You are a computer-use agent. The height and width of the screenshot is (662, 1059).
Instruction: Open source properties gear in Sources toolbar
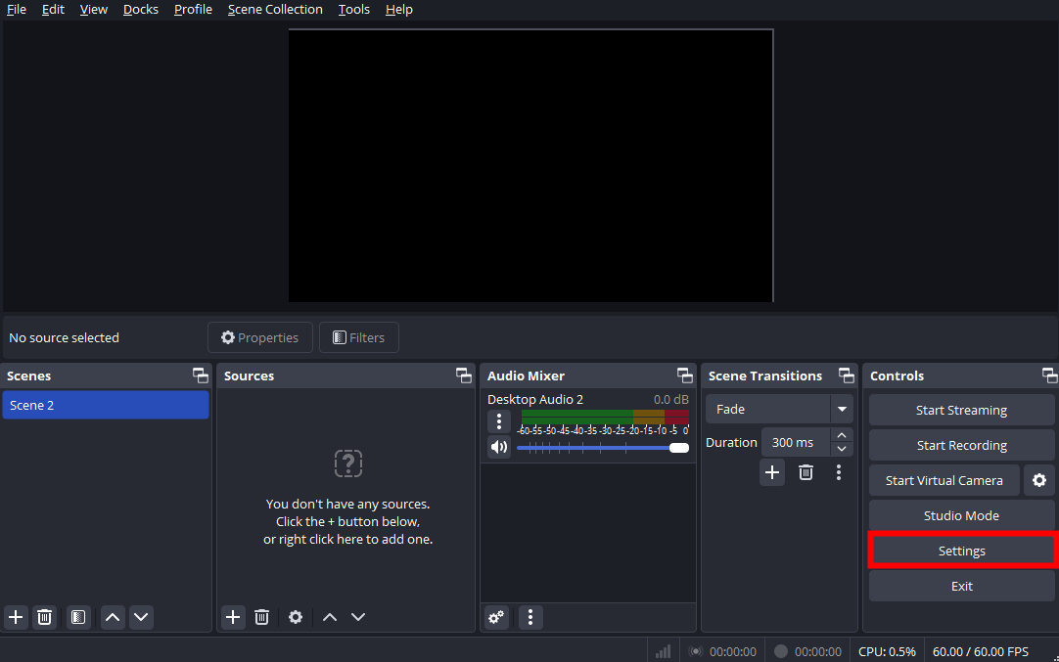click(296, 617)
